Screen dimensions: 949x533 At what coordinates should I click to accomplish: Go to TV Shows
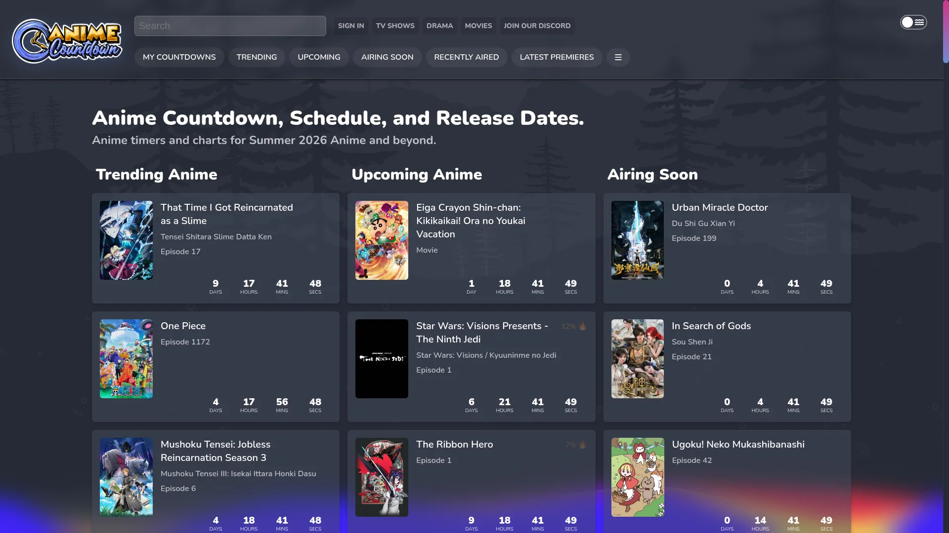click(x=395, y=26)
